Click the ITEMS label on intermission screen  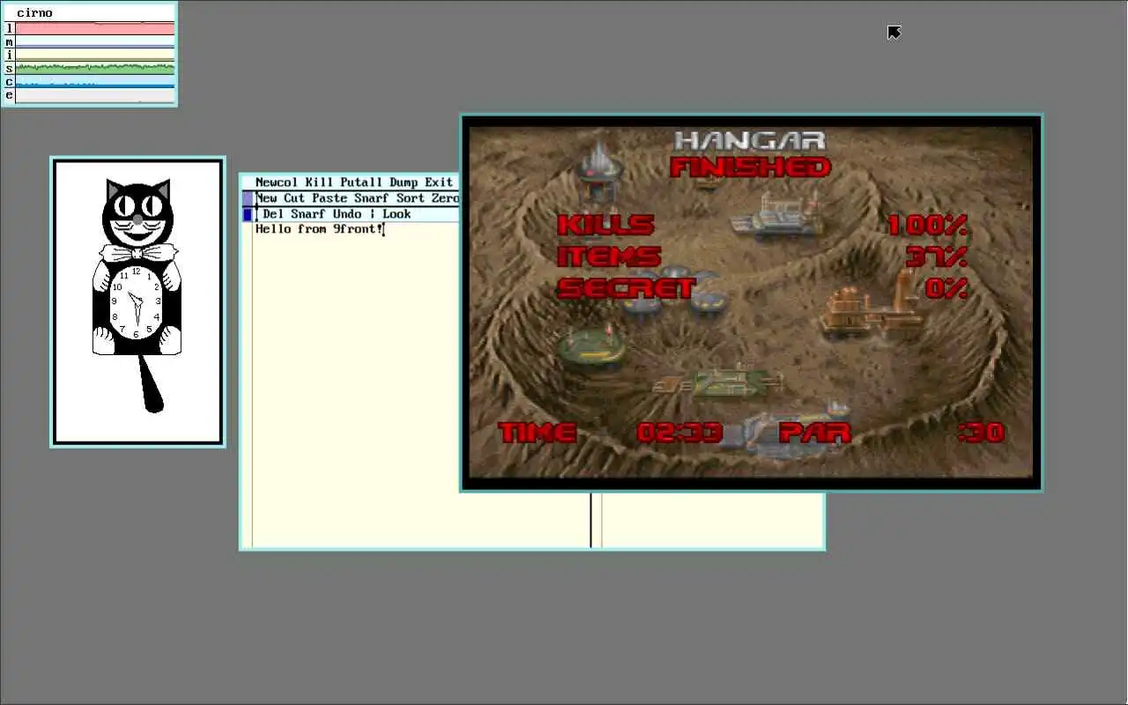pos(609,256)
